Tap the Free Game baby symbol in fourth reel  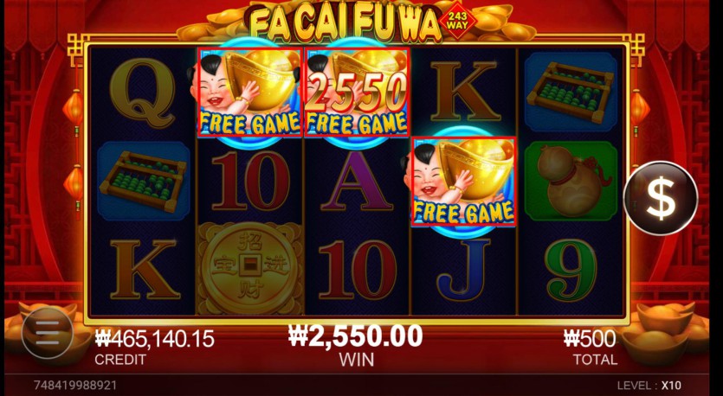(463, 182)
